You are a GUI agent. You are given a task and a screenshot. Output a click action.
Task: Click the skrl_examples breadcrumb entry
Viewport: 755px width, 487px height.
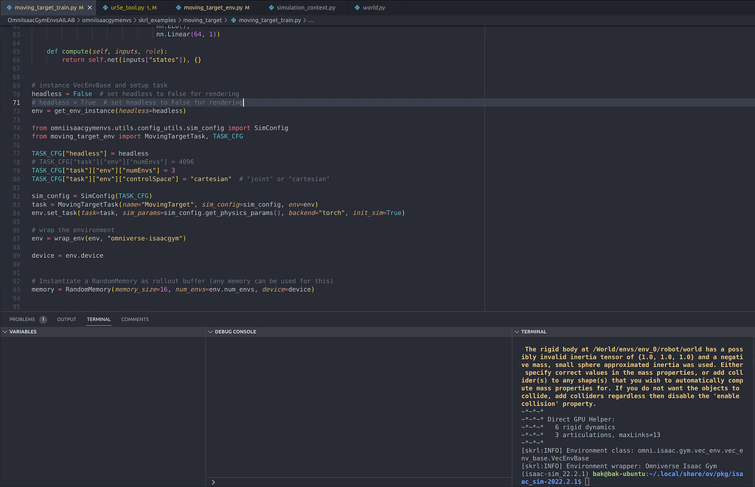[x=158, y=22]
